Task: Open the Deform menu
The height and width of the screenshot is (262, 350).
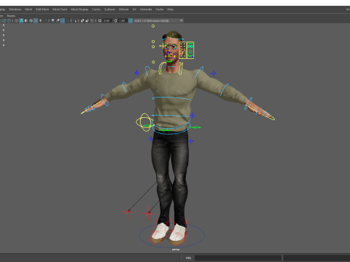Action: pos(124,9)
